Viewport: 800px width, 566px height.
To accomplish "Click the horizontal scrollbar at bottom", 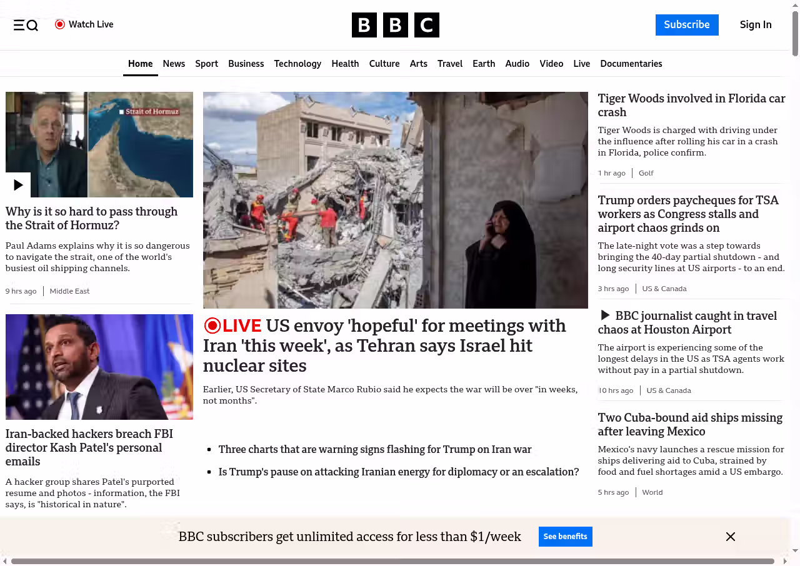I will [392, 561].
